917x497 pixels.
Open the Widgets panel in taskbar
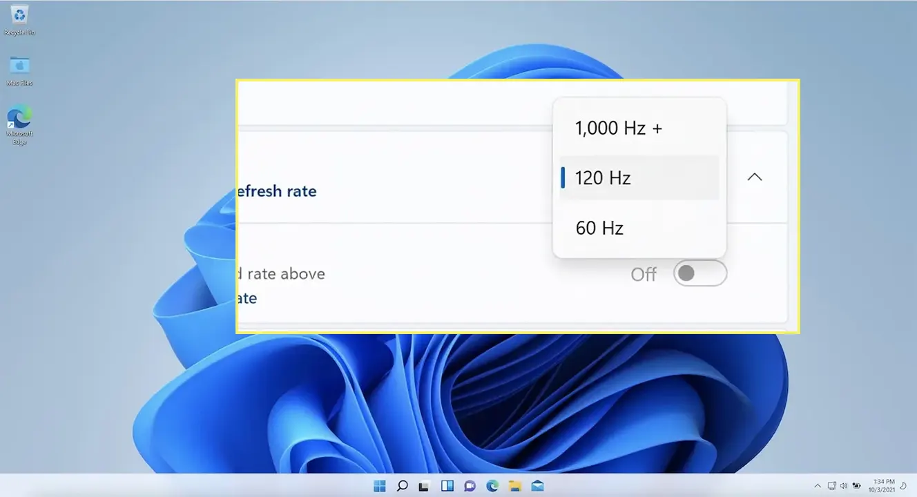click(x=447, y=485)
